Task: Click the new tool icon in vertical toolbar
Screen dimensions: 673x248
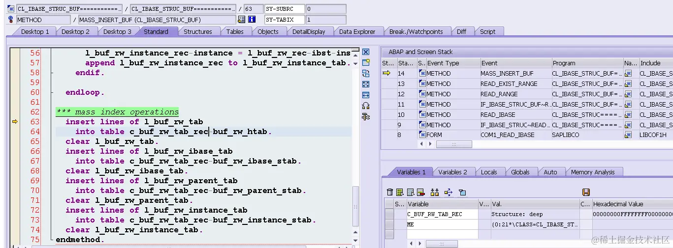Action: tap(366, 63)
